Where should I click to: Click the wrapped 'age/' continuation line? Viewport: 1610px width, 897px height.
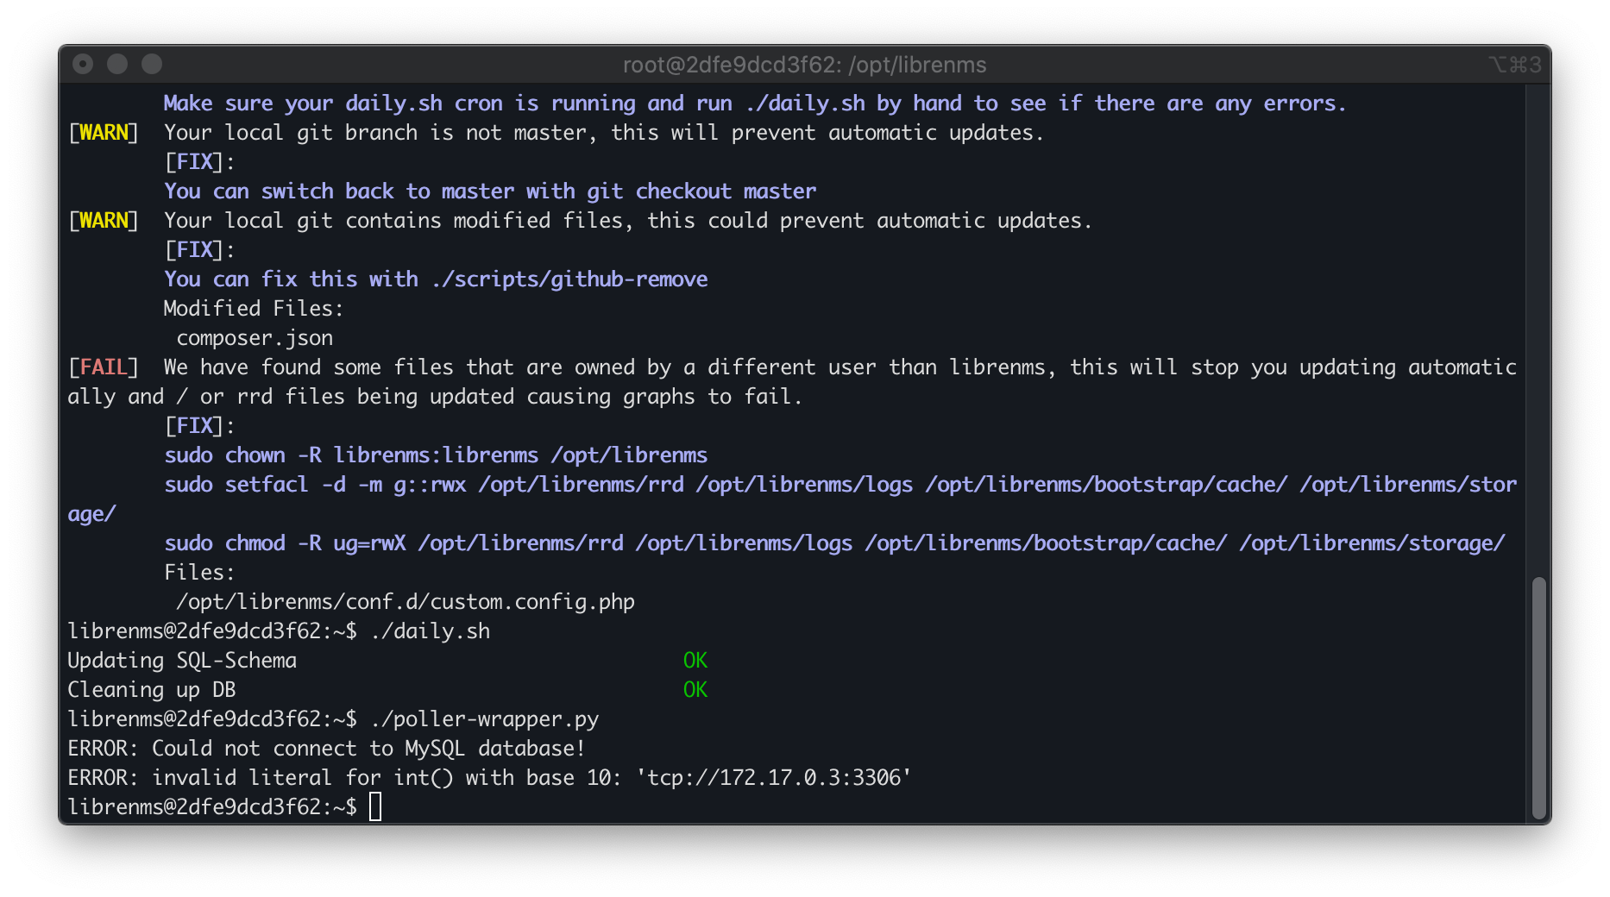click(91, 514)
